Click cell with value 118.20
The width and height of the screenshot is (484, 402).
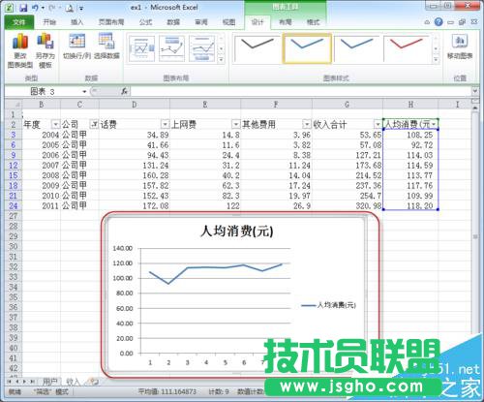coord(410,205)
